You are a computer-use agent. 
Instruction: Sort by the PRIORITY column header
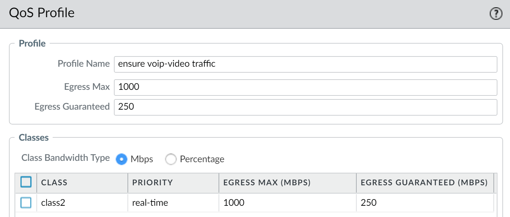pyautogui.click(x=153, y=182)
